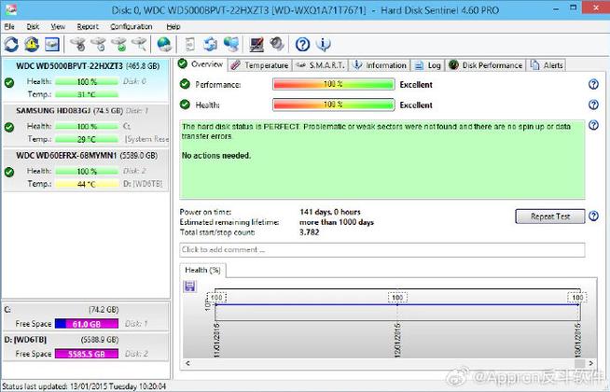Click the 29 °C temperature bar
This screenshot has height=392, width=610.
coord(87,139)
